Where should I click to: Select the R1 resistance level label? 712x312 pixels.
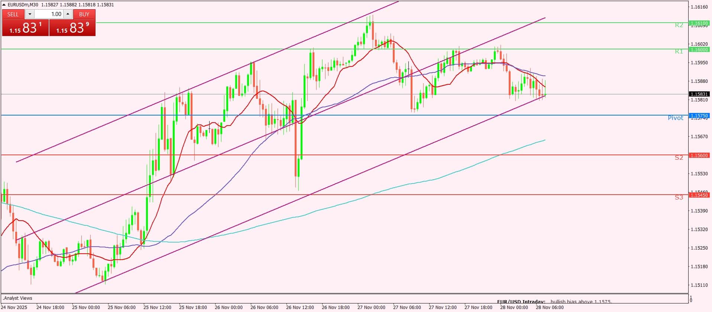coord(679,51)
